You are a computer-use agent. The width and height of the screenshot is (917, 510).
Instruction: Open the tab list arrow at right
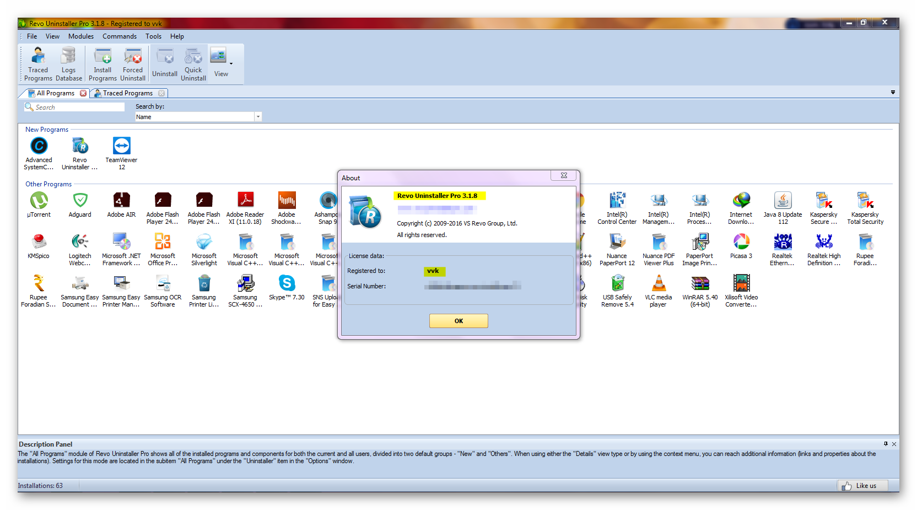click(893, 93)
